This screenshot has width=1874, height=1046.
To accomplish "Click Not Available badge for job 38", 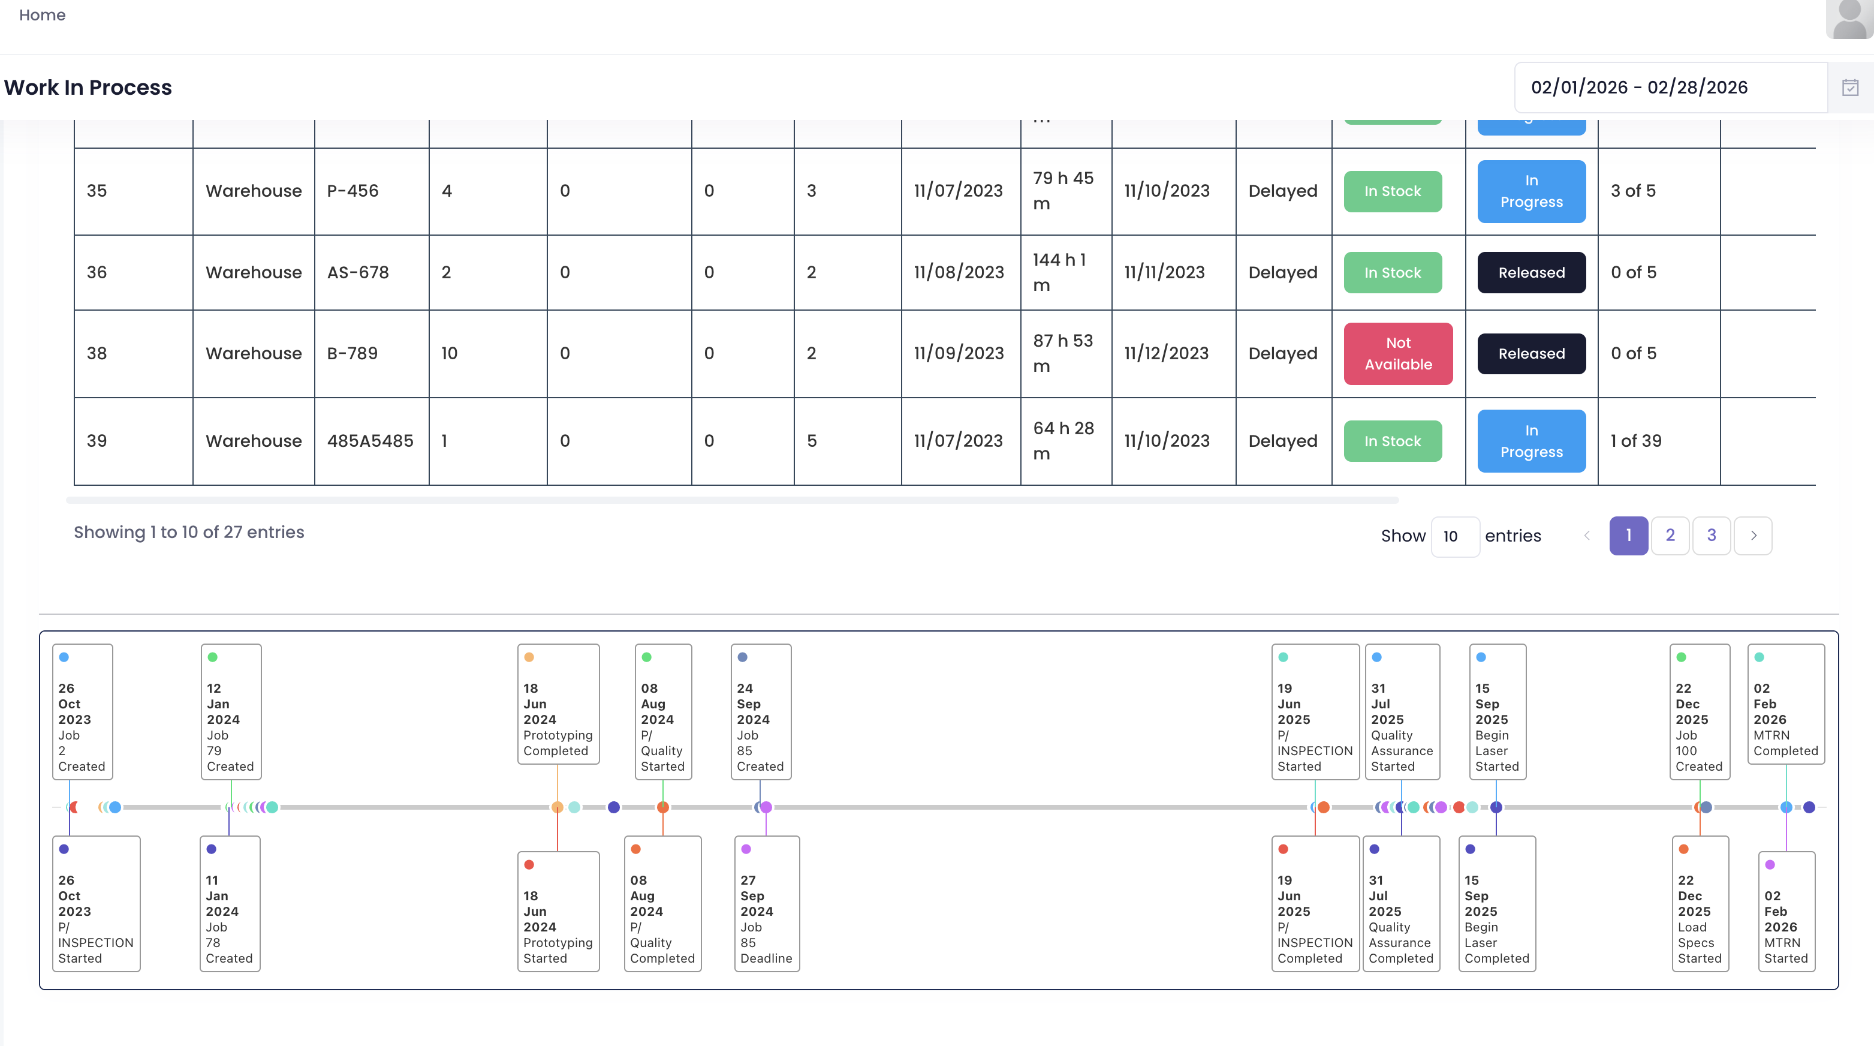I will pos(1397,354).
